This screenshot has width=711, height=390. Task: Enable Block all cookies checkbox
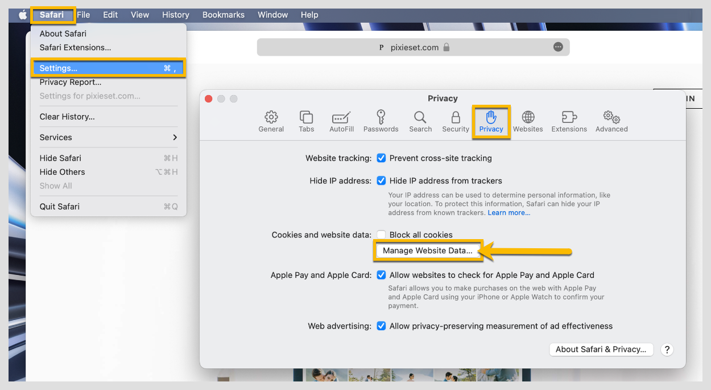381,235
